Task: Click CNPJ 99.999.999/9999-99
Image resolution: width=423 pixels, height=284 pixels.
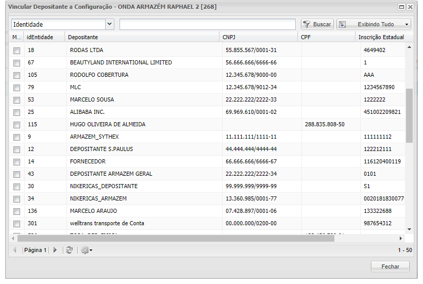Action: 251,186
